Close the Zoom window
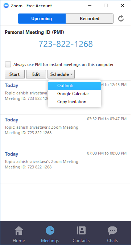132x245 pixels. click(x=123, y=5)
